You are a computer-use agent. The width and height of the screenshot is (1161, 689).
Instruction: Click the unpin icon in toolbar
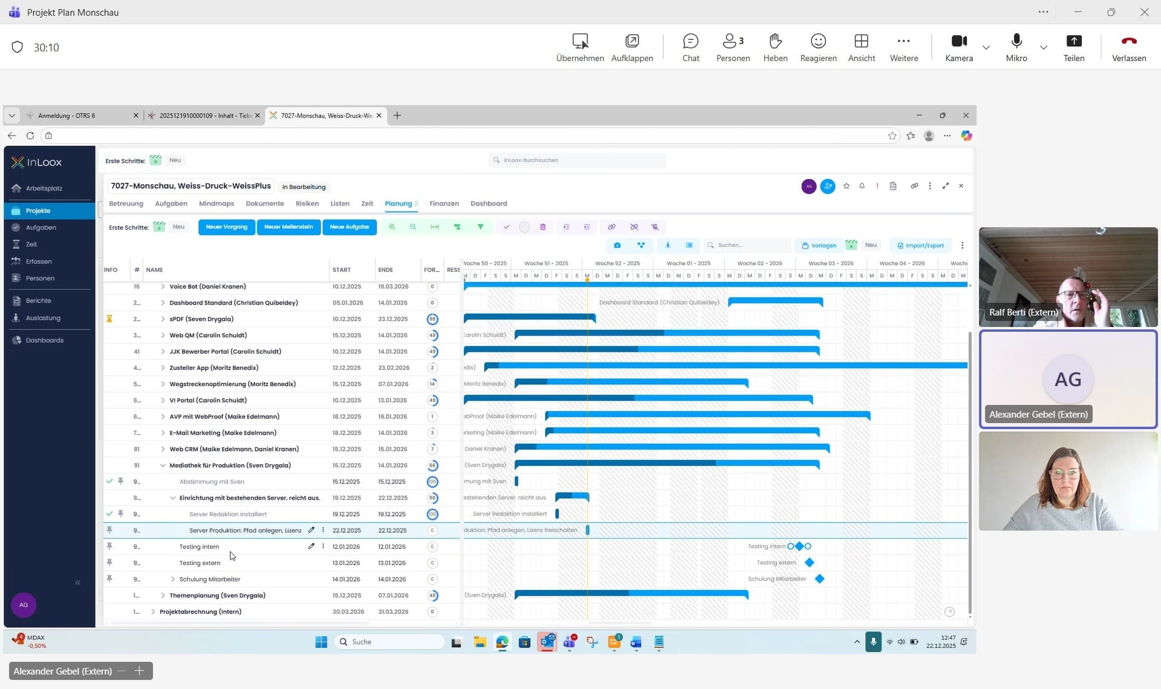tap(655, 227)
